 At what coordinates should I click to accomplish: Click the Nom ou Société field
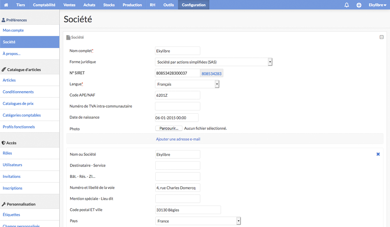(x=177, y=154)
